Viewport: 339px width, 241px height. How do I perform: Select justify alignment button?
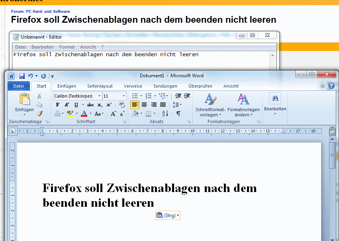pyautogui.click(x=163, y=105)
